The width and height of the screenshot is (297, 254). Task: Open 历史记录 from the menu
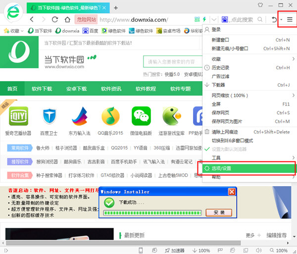click(x=249, y=68)
